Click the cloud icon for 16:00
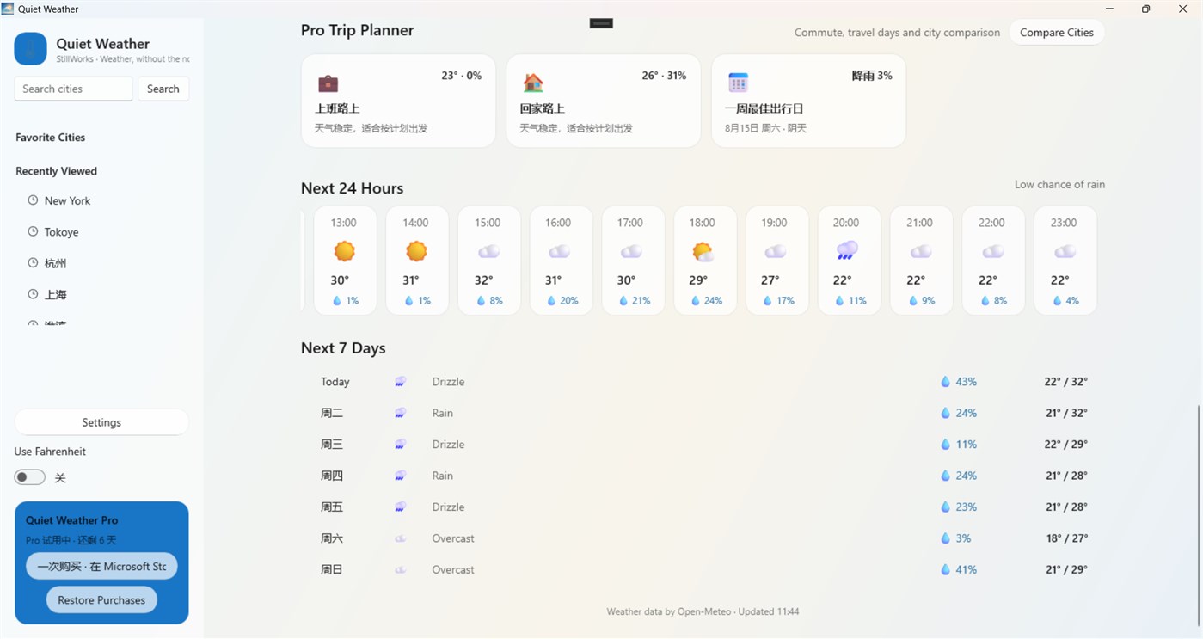This screenshot has height=639, width=1203. [559, 251]
